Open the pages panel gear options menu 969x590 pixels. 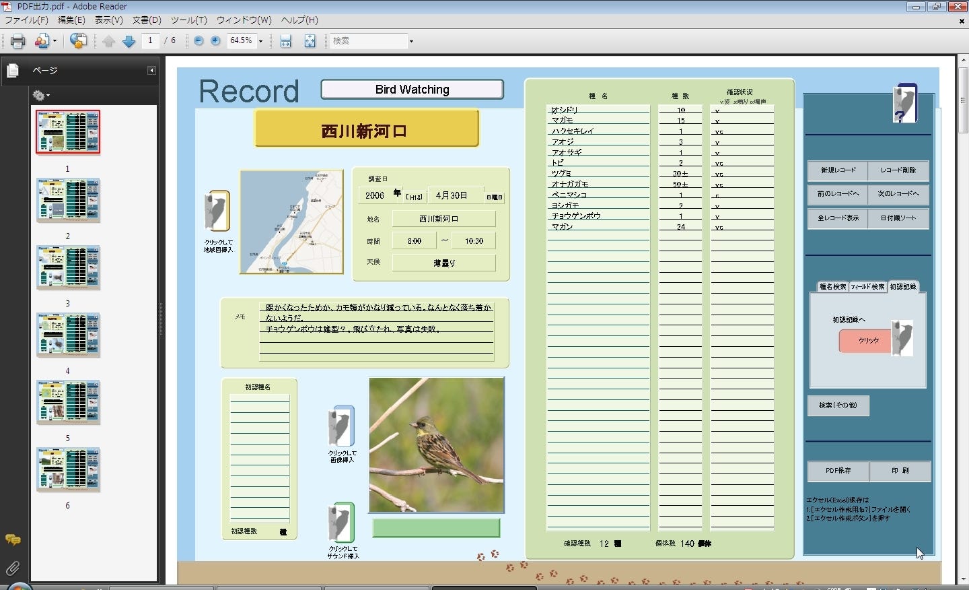point(40,96)
